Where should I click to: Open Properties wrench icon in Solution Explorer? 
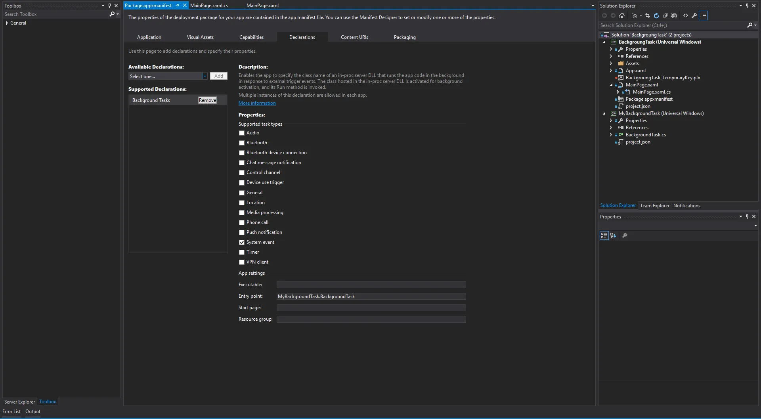pyautogui.click(x=694, y=15)
